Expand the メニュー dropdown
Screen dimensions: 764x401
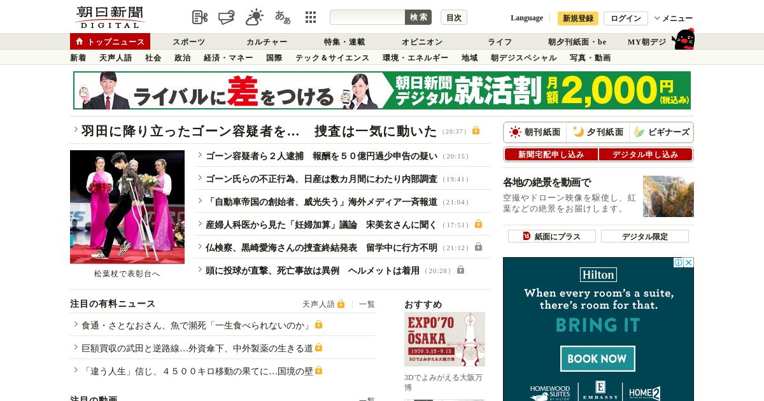[674, 18]
